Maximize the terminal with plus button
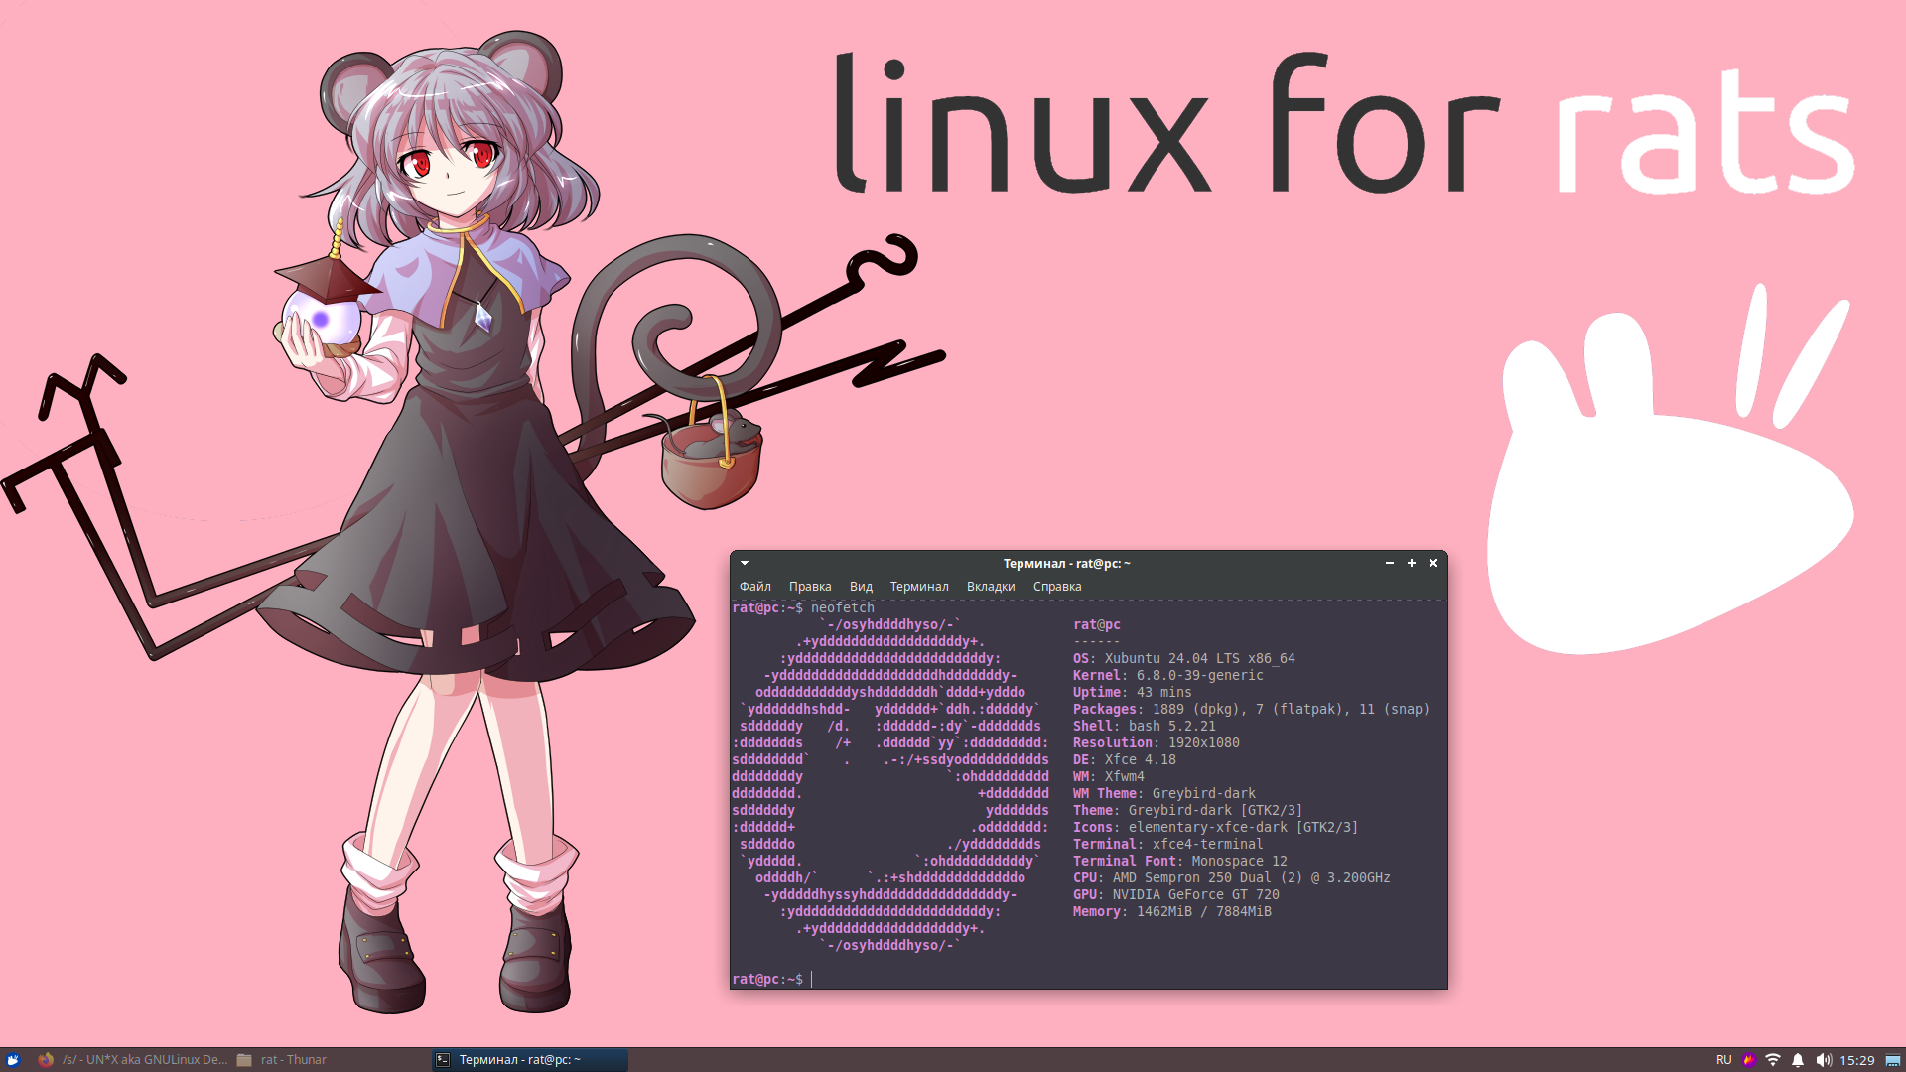1906x1072 pixels. (x=1412, y=563)
